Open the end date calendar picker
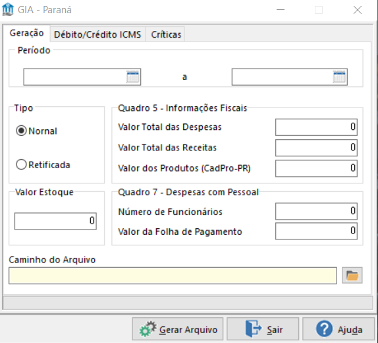Image resolution: width=378 pixels, height=343 pixels. [x=339, y=77]
